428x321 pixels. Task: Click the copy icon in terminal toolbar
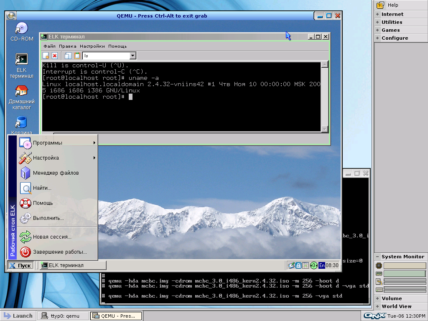[x=68, y=56]
